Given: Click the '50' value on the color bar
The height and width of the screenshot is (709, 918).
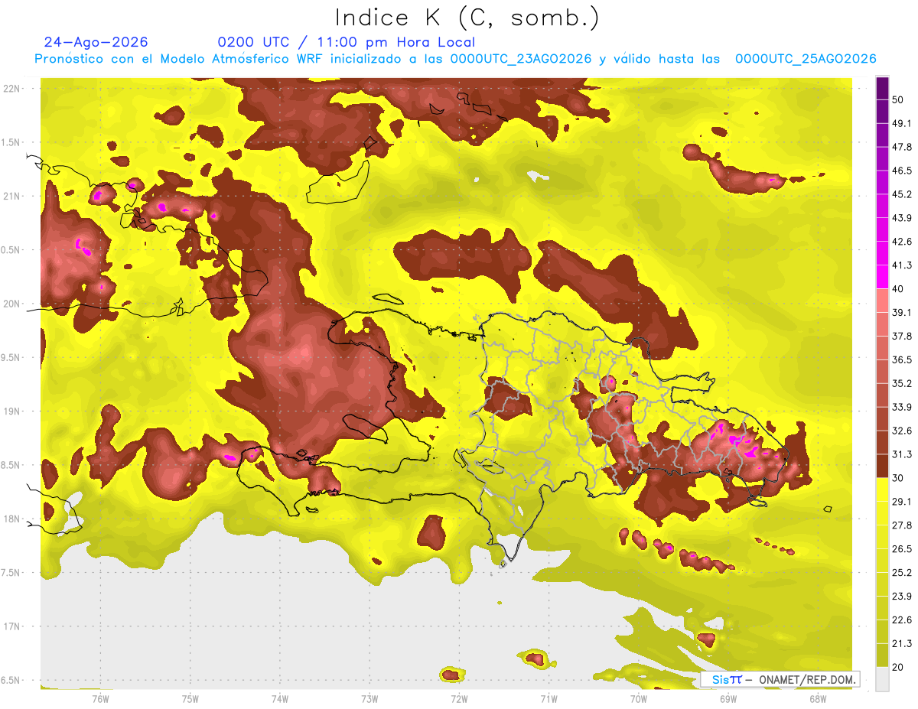Looking at the screenshot, I should pos(899,101).
